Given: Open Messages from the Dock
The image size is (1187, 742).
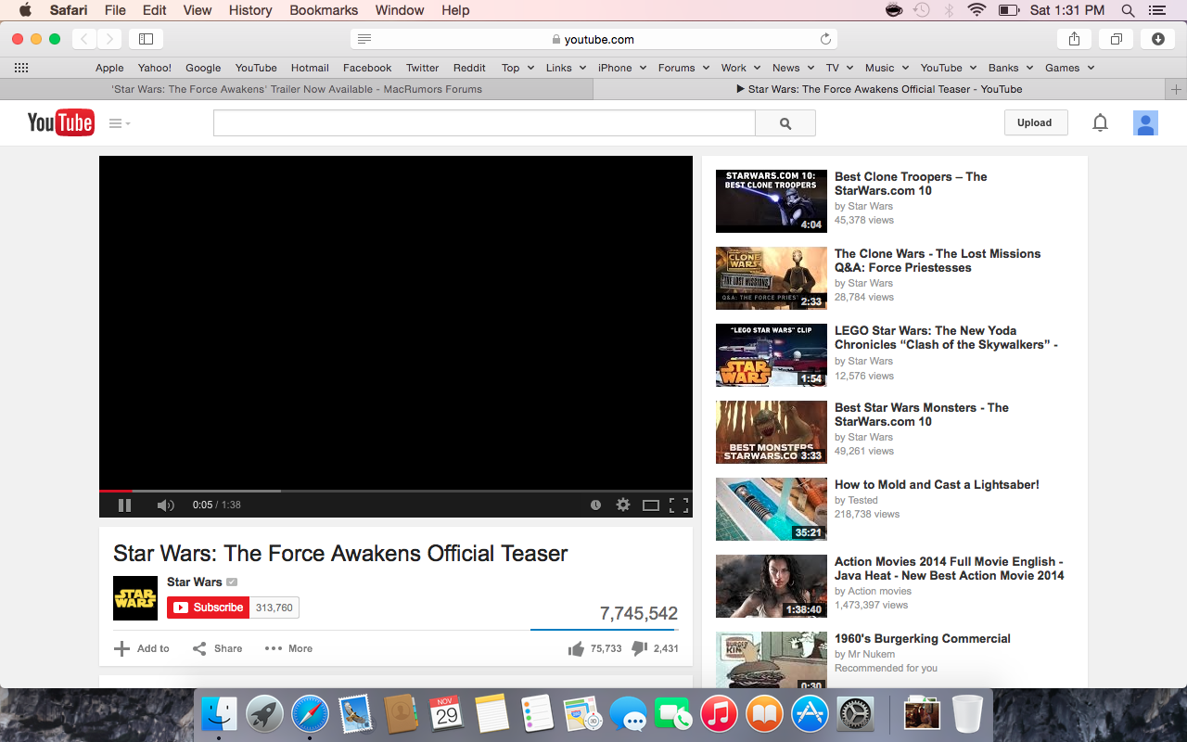Looking at the screenshot, I should click(x=628, y=714).
